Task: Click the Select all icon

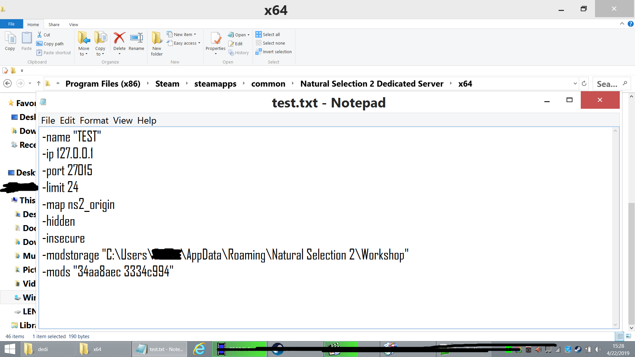Action: 258,34
